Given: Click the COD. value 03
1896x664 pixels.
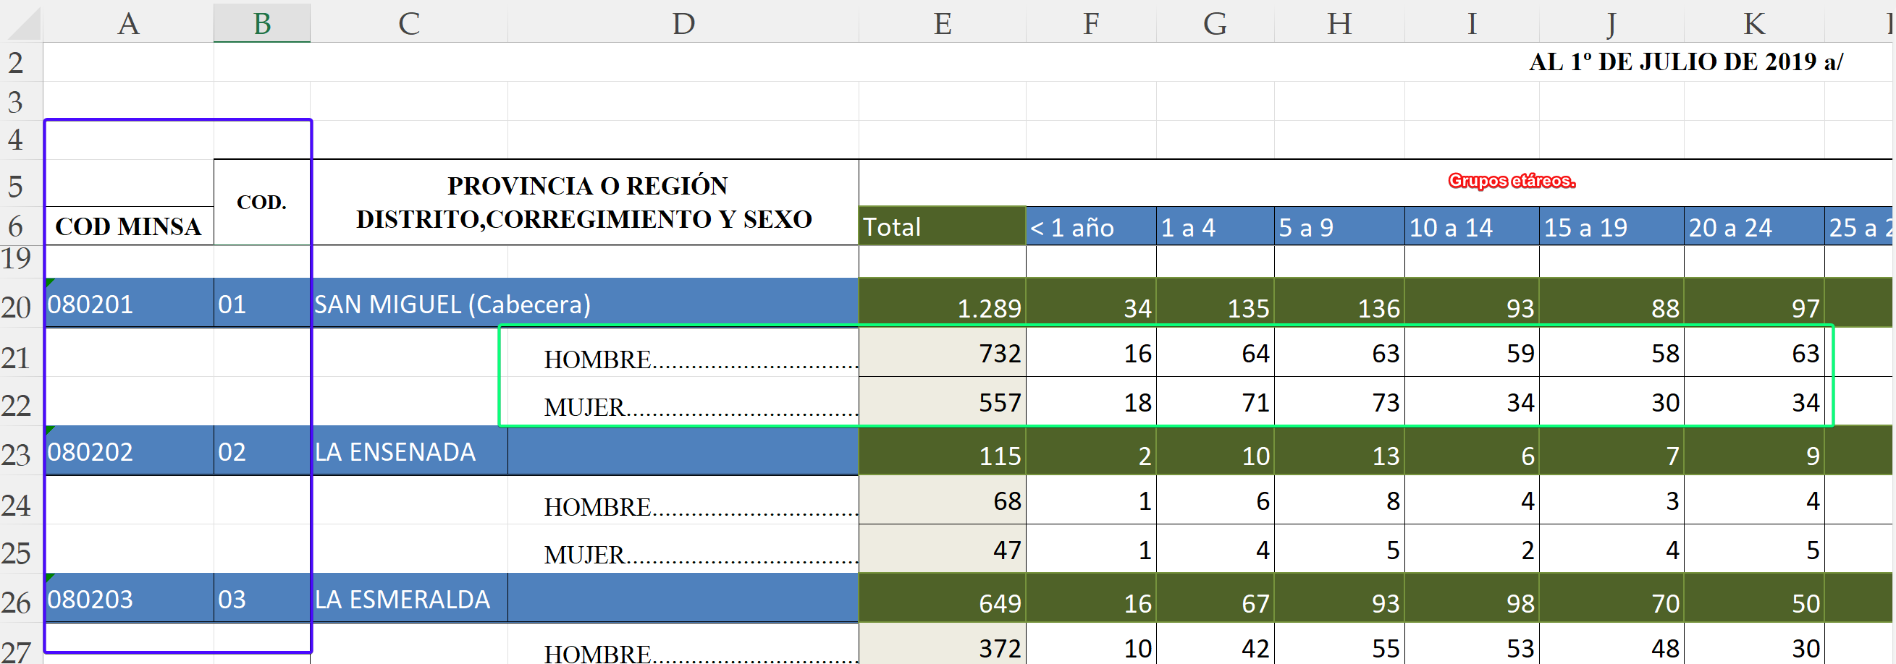Looking at the screenshot, I should click(261, 599).
